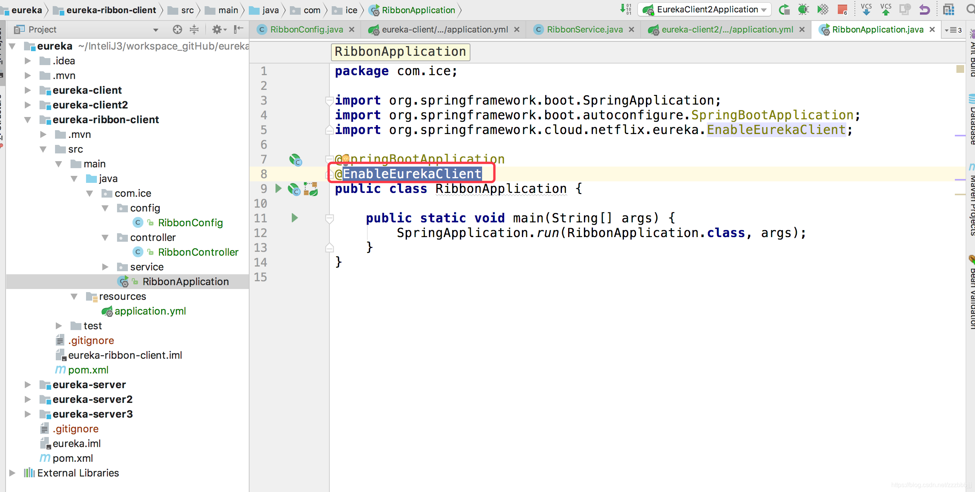Click the src breadcrumb in navigation bar
Screen dimensions: 975x492
[x=181, y=10]
